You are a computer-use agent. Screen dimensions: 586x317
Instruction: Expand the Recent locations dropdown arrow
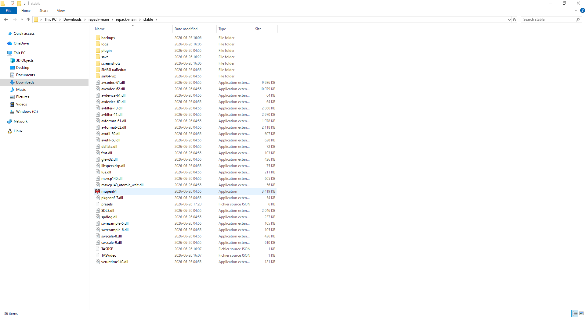tap(22, 20)
